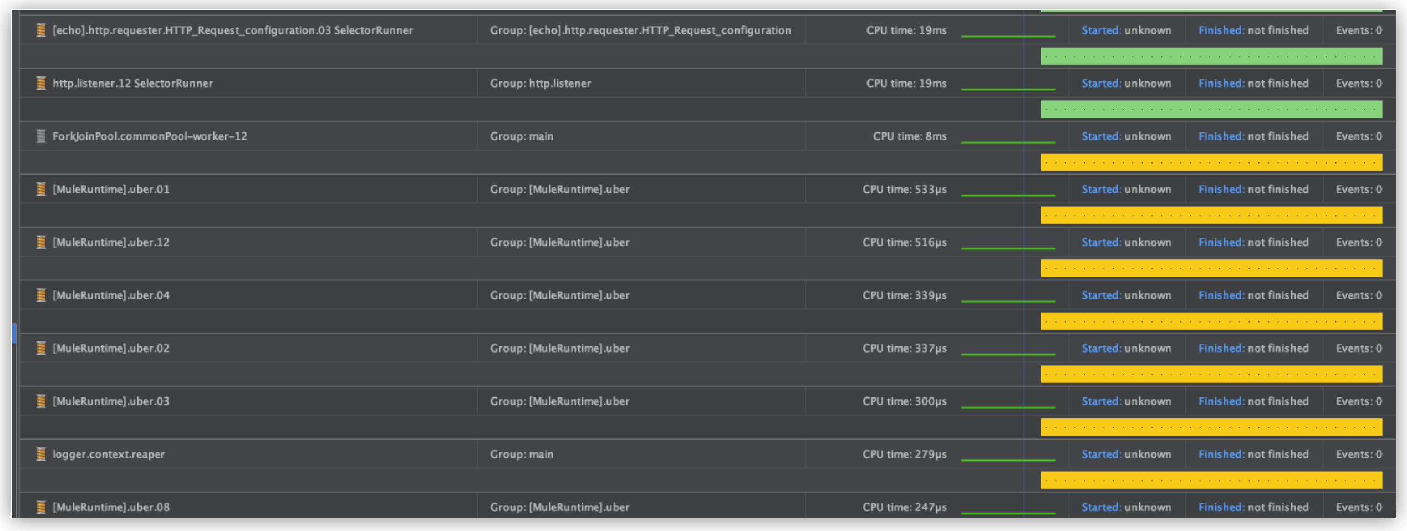Select the http.listener.12 SelectorRunner thread icon
Viewport: 1407px width, 531px height.
41,83
